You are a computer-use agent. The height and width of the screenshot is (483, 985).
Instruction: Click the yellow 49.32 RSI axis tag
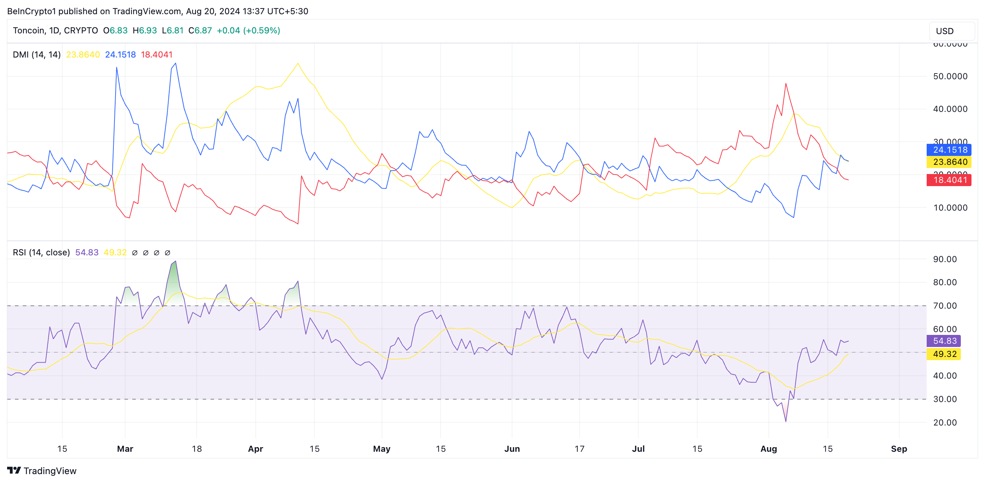click(x=944, y=354)
